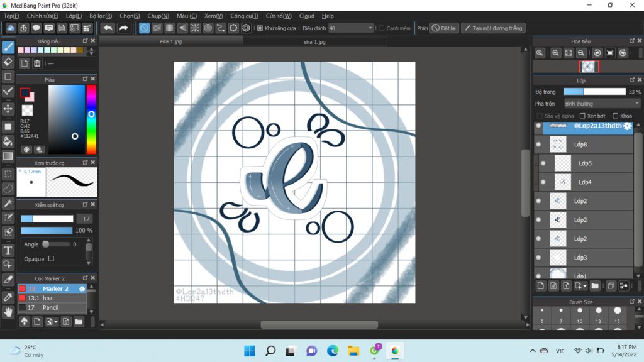Select the Lớp8 layer by its name
The width and height of the screenshot is (644, 362).
click(580, 145)
